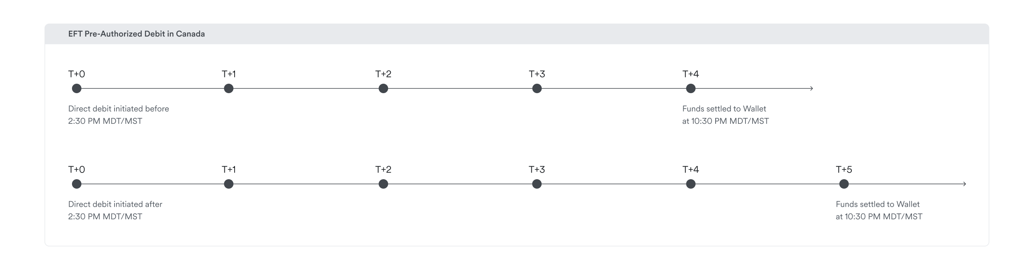Click the T+2 dot on the lower timeline
The width and height of the screenshot is (1034, 270).
[383, 184]
